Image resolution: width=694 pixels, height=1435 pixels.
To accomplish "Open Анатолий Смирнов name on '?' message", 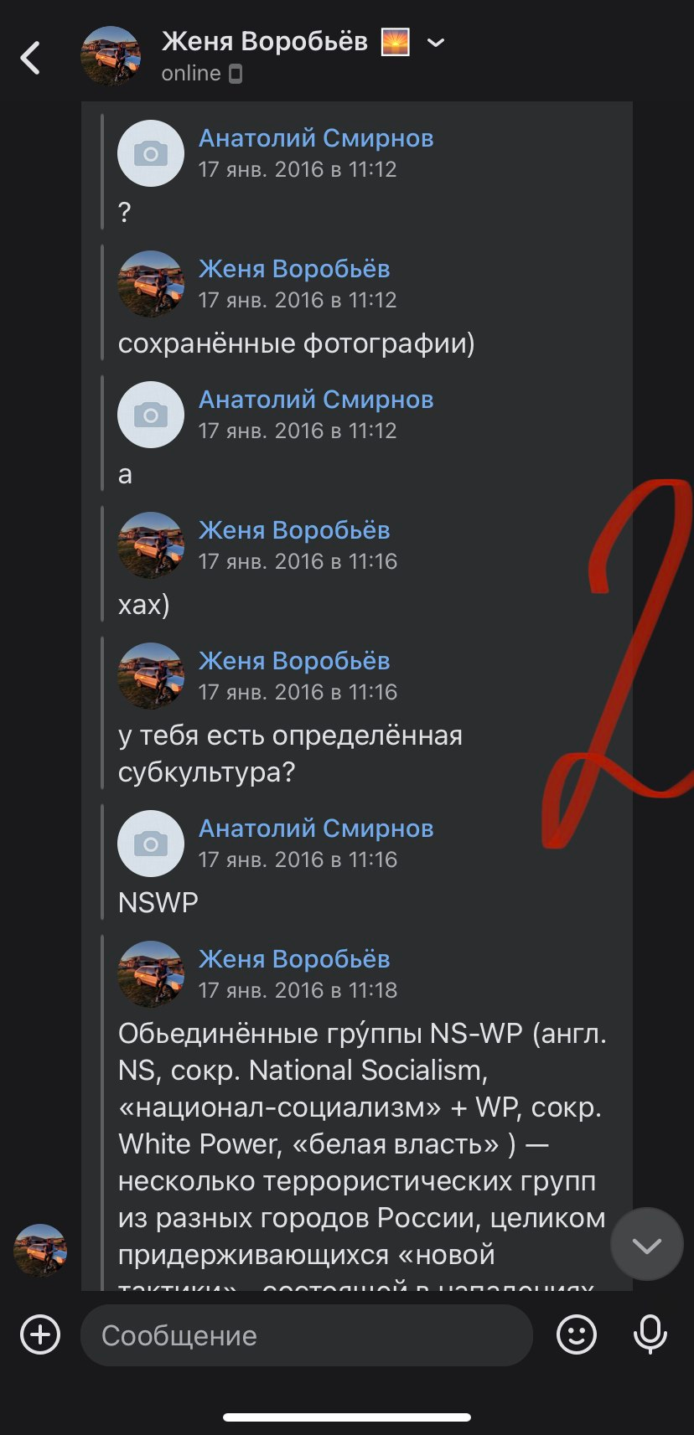I will click(x=316, y=138).
